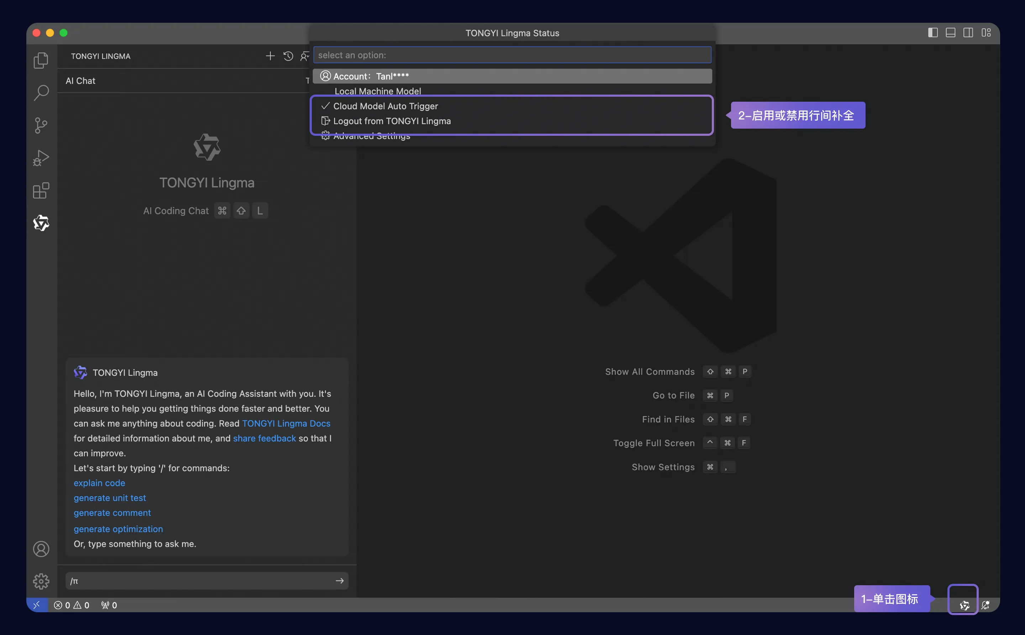1025x635 pixels.
Task: Open the Run and Debug view
Action: (x=41, y=158)
